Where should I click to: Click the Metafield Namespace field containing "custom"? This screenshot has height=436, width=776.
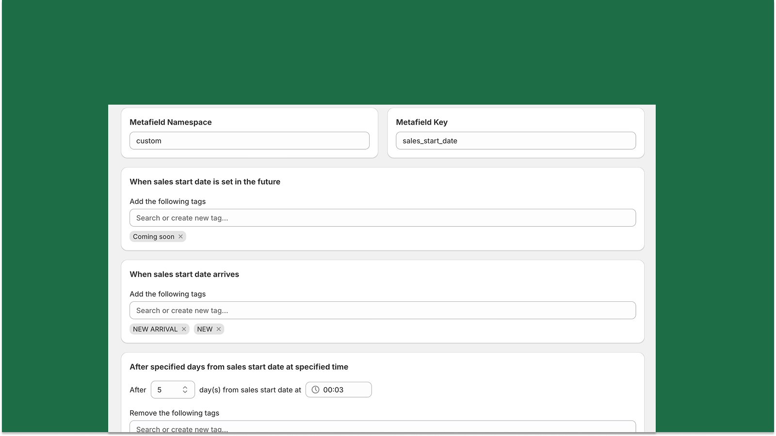pyautogui.click(x=249, y=140)
